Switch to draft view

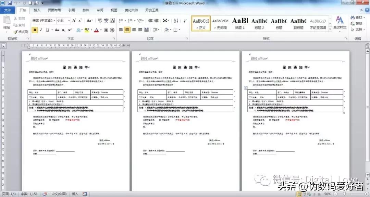318,194
